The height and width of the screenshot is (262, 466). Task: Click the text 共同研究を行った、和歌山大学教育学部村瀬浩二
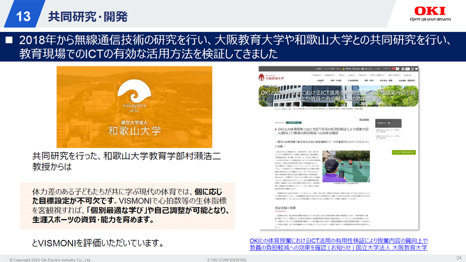point(126,156)
